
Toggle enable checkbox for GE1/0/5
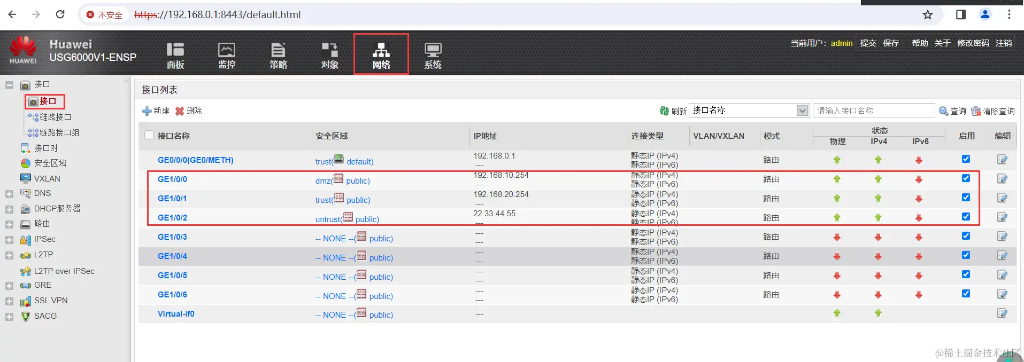pos(966,274)
